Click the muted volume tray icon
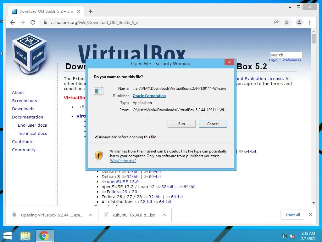The height and width of the screenshot is (242, 322). 292,236
